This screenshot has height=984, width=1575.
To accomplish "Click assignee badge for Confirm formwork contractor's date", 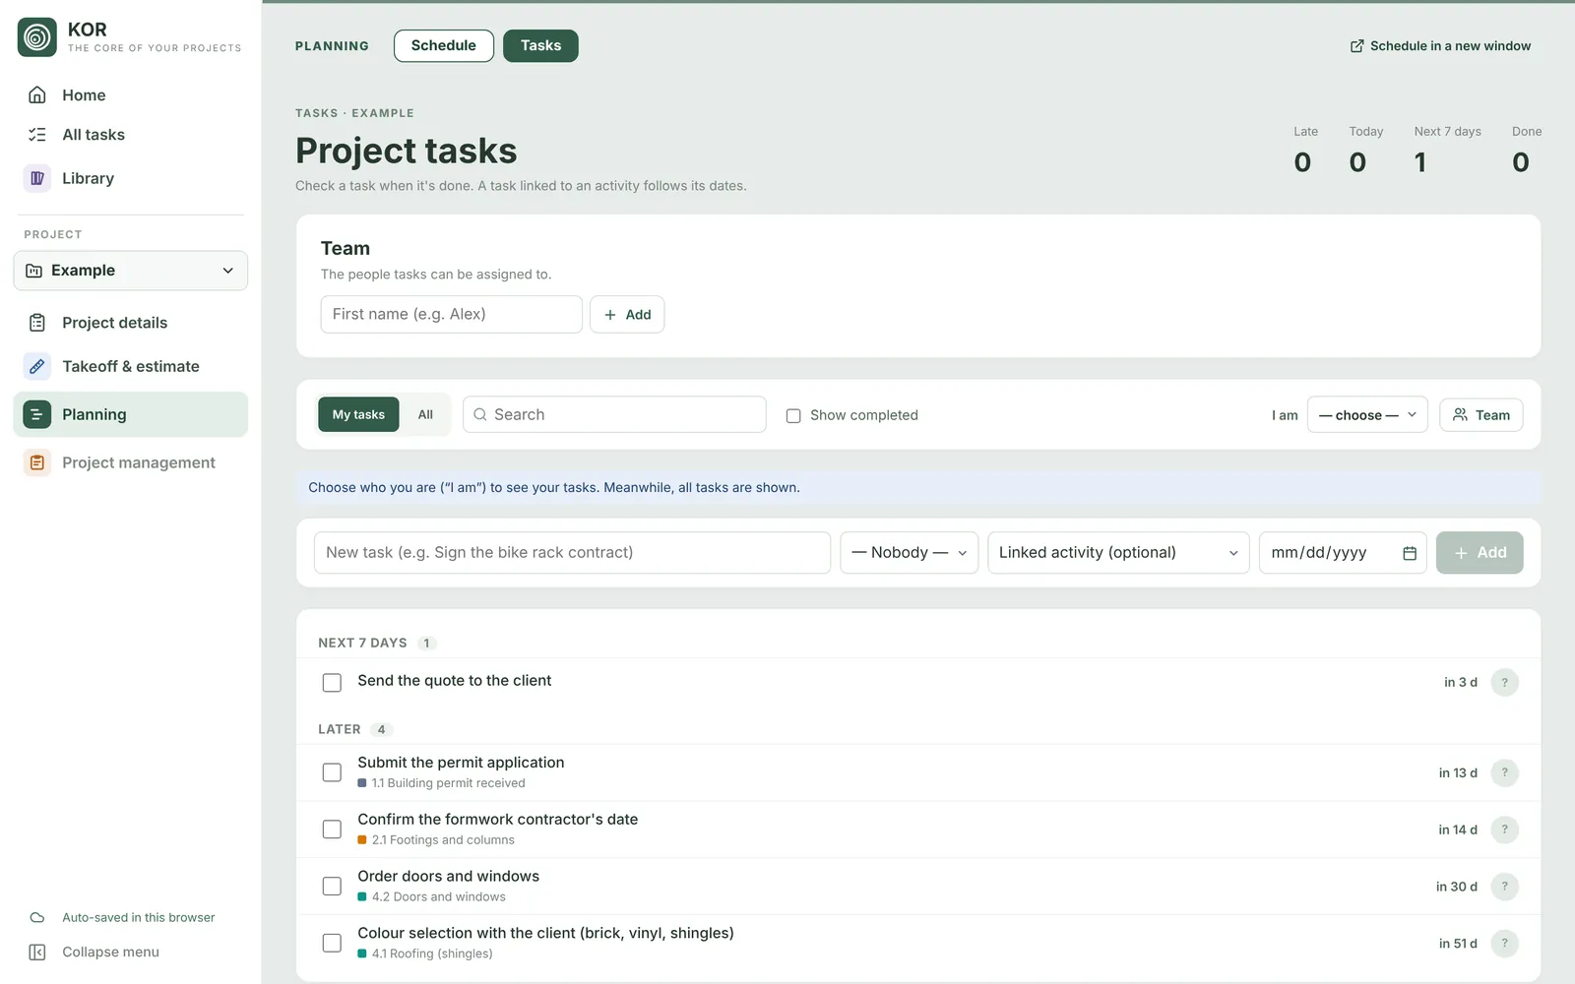I will click(x=1504, y=830).
